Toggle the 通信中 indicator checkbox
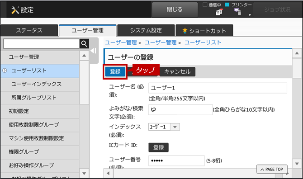This screenshot has height=179, width=303. (x=205, y=5)
